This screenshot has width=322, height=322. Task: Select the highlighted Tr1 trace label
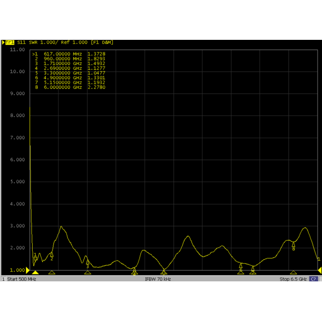coord(10,43)
